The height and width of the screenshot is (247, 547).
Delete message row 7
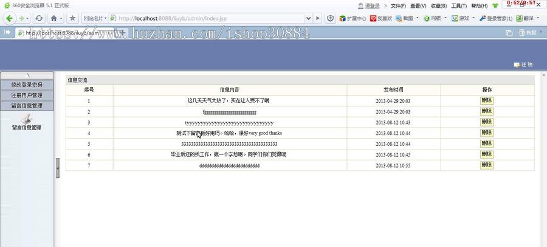(487, 165)
